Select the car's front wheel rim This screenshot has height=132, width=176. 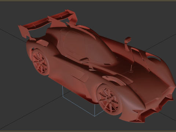[x=108, y=100]
